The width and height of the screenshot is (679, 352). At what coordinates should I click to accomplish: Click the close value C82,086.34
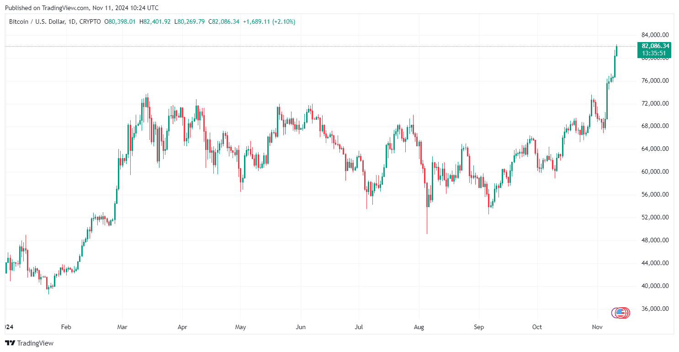pos(224,21)
